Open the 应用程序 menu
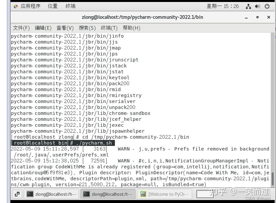Image resolution: width=276 pixels, height=203 pixels. click(x=30, y=6)
